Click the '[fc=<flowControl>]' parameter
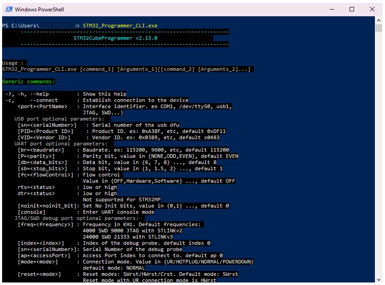The image size is (385, 285). (x=45, y=175)
